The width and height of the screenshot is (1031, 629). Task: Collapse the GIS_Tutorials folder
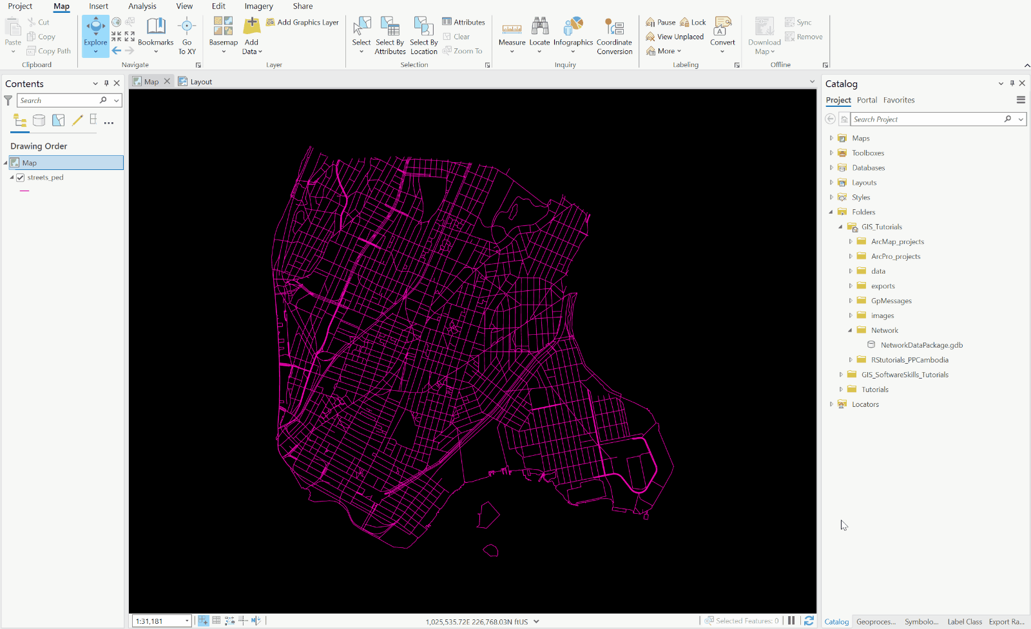840,227
